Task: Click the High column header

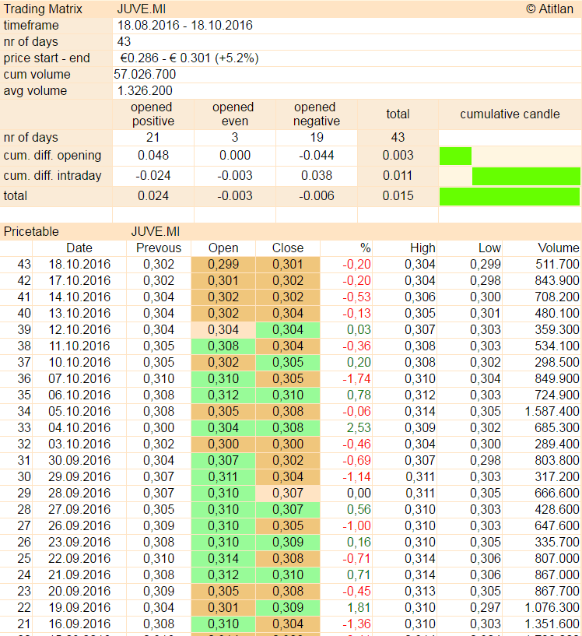Action: pyautogui.click(x=422, y=248)
